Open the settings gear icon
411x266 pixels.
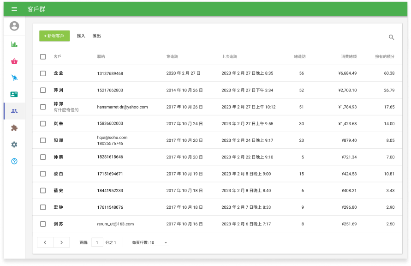click(14, 145)
